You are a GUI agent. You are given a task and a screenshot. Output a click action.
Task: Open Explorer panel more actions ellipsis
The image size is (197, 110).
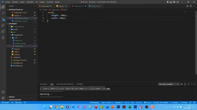34,6
